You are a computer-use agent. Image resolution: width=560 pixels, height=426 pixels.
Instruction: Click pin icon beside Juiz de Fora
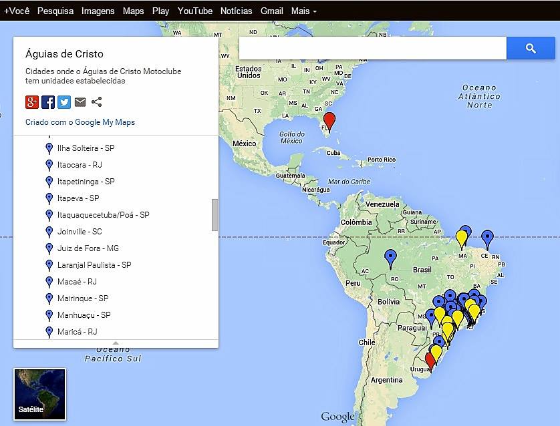click(49, 248)
